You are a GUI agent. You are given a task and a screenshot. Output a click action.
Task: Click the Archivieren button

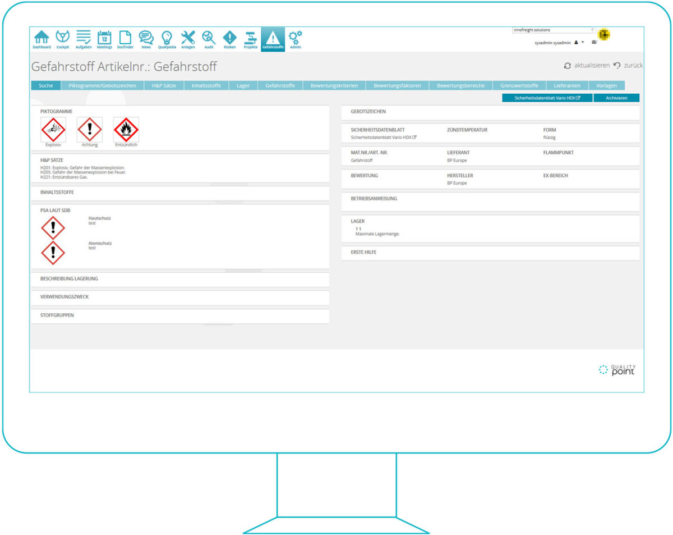pyautogui.click(x=616, y=98)
